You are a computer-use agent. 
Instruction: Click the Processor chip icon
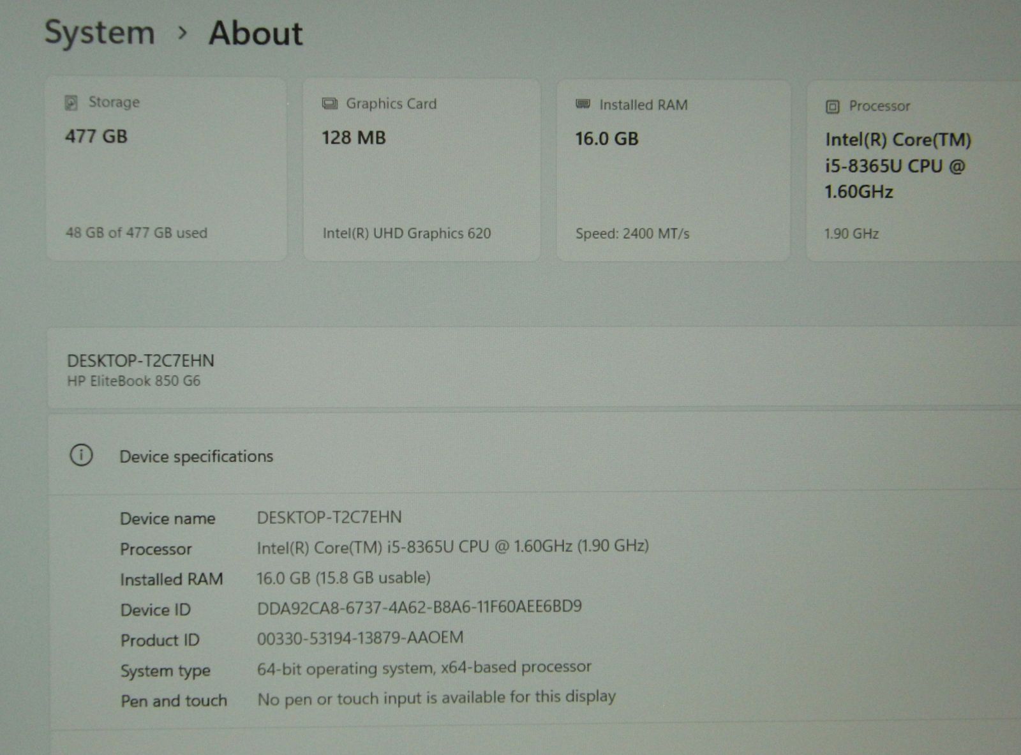click(833, 107)
